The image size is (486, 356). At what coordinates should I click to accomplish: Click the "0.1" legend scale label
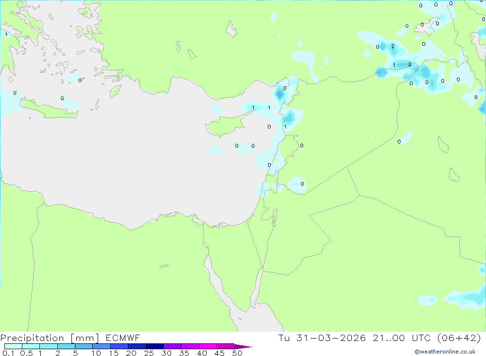tap(8, 353)
